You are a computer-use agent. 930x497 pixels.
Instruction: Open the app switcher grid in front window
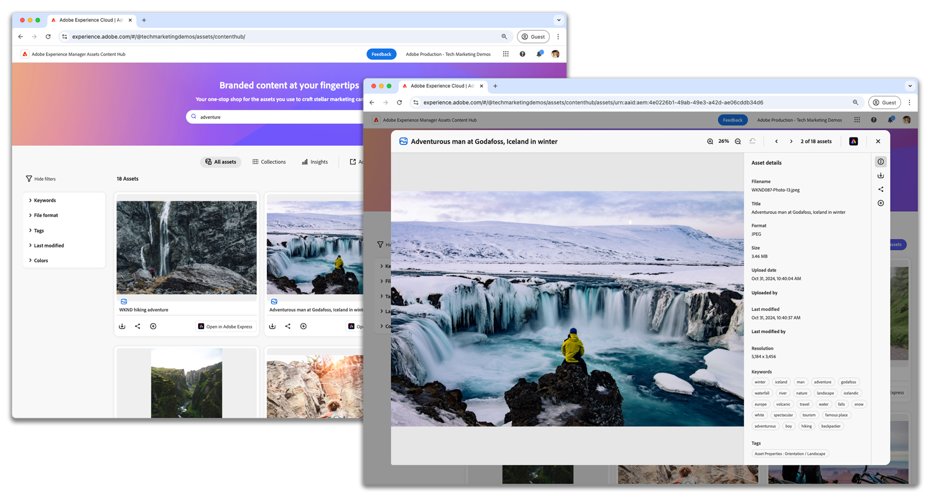pos(857,120)
